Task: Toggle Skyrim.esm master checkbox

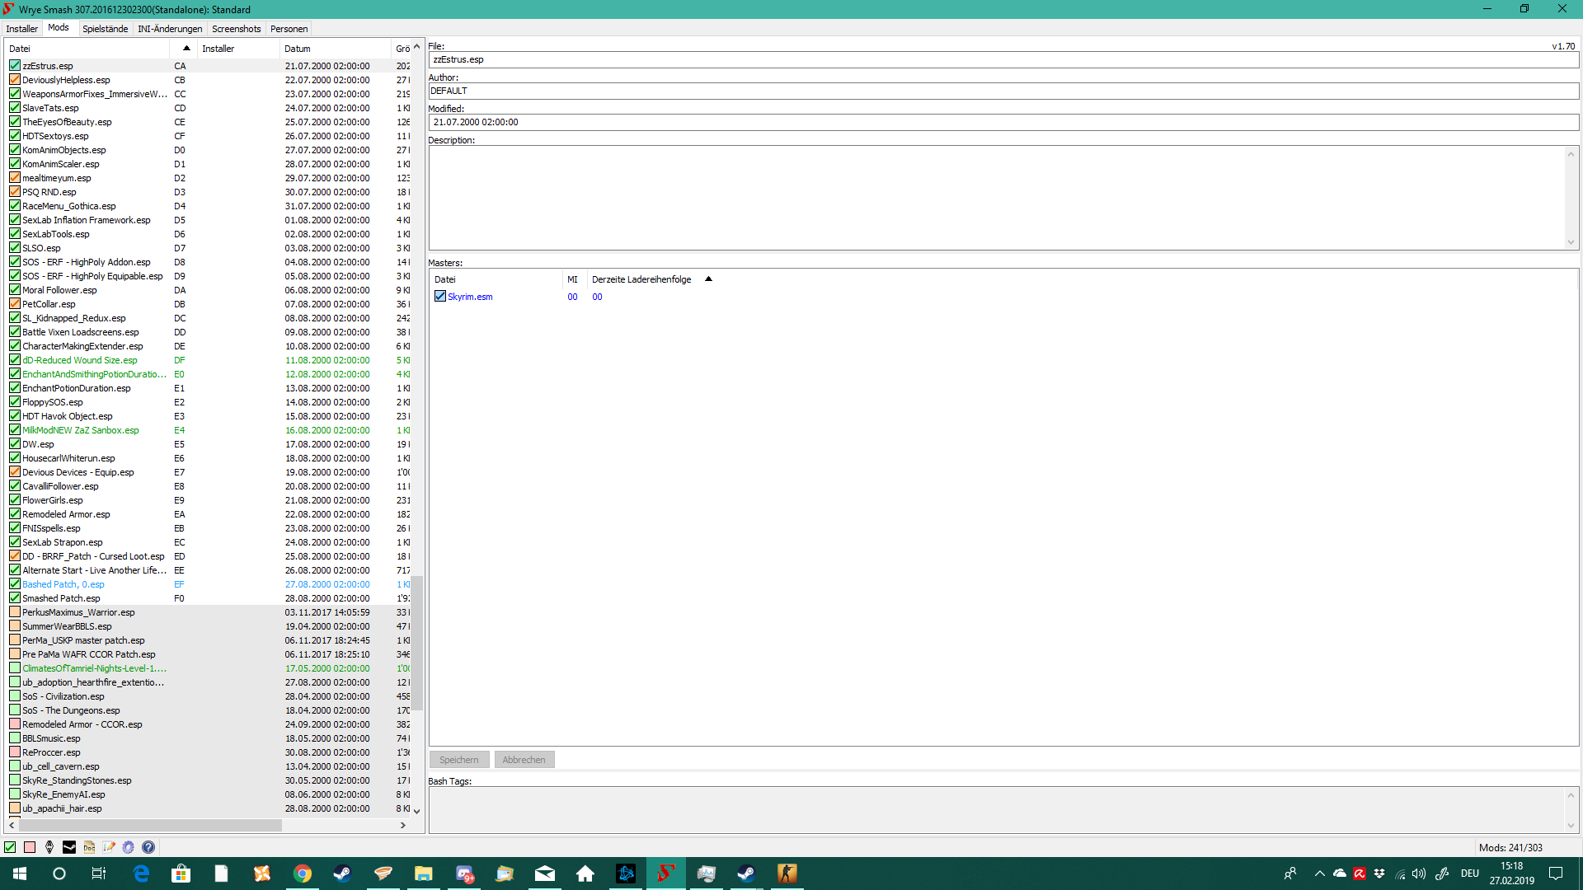Action: tap(440, 297)
